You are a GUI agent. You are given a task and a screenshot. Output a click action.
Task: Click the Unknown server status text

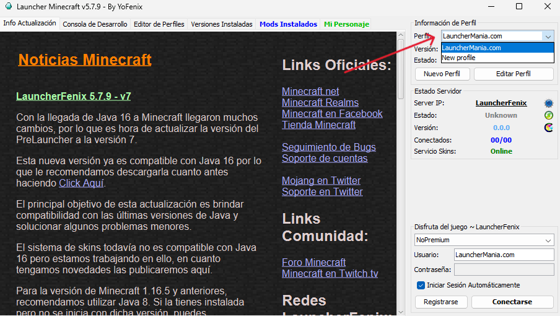pyautogui.click(x=501, y=115)
